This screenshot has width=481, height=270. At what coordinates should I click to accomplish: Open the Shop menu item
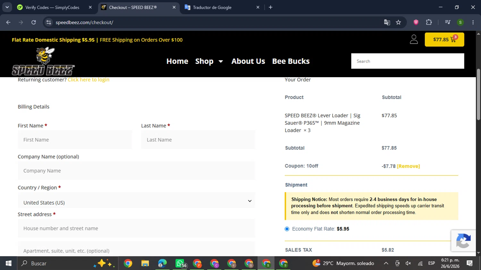(x=204, y=61)
